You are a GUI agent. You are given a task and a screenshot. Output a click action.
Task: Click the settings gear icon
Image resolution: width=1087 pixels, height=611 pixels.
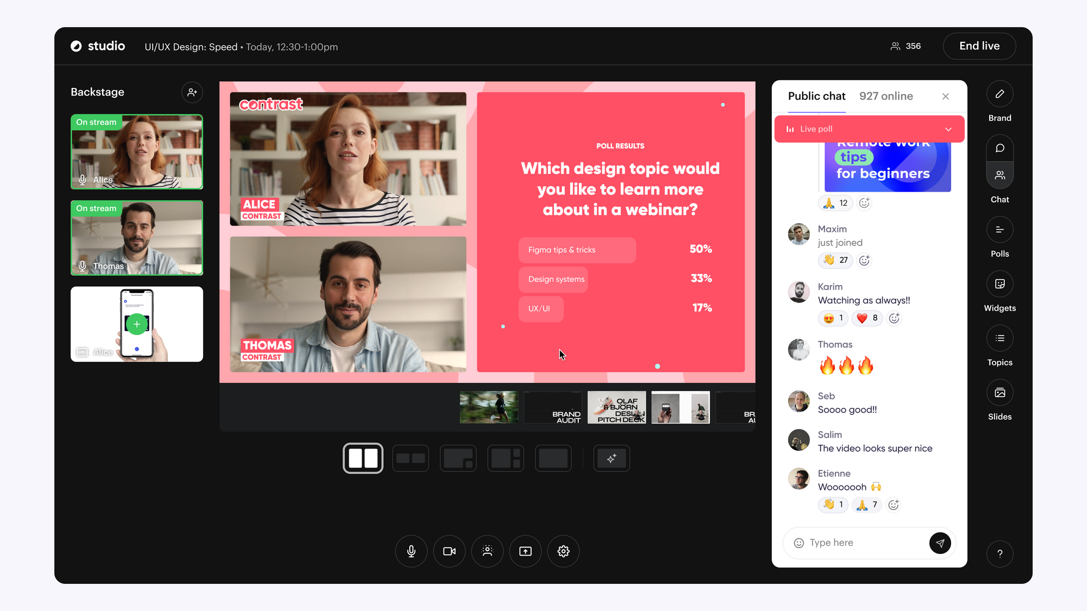(564, 551)
